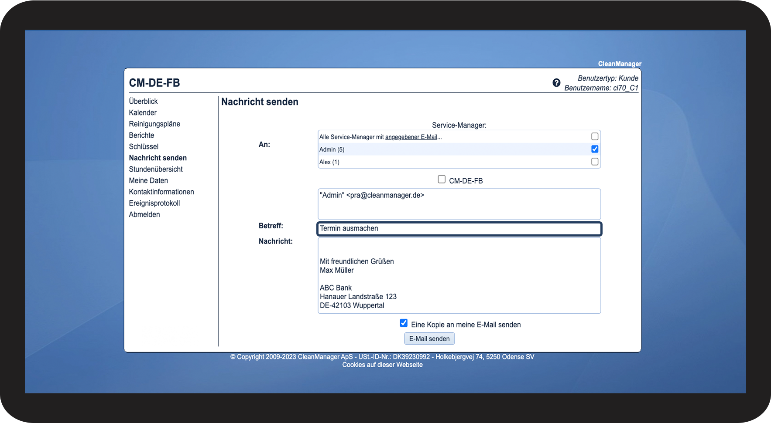Viewport: 771px width, 423px height.
Task: Open the Überblick menu item
Action: (143, 101)
